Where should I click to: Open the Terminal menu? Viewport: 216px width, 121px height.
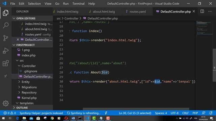tap(78, 4)
